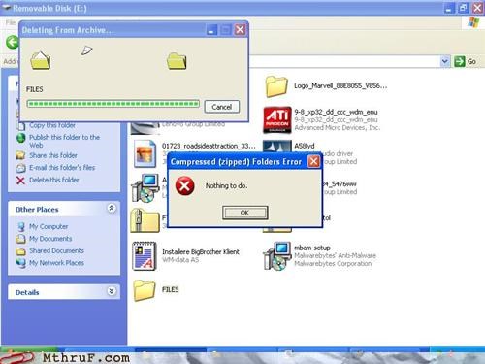Screen dimensions: 485x364
Task: Select the Installere BigBrother Klient icon
Action: point(145,255)
